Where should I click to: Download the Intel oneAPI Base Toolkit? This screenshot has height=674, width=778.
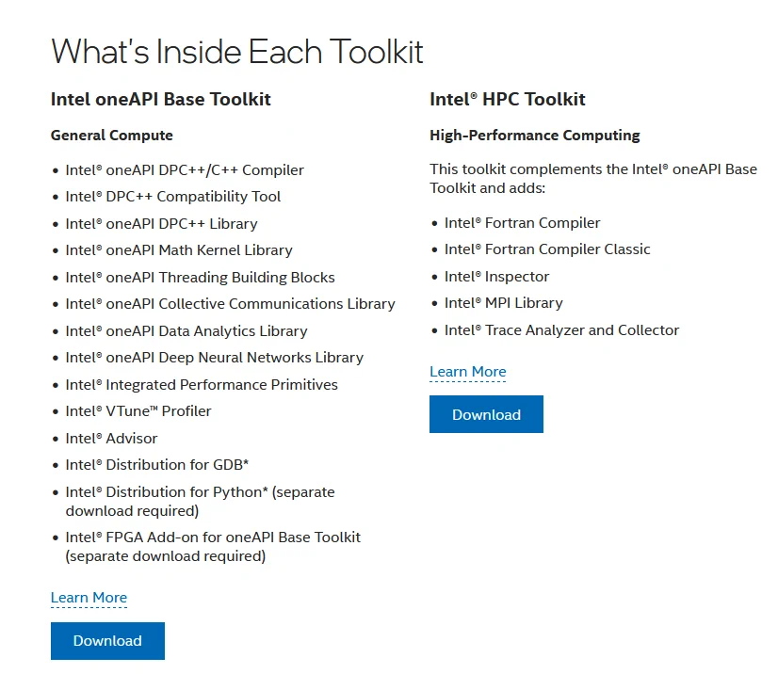107,641
